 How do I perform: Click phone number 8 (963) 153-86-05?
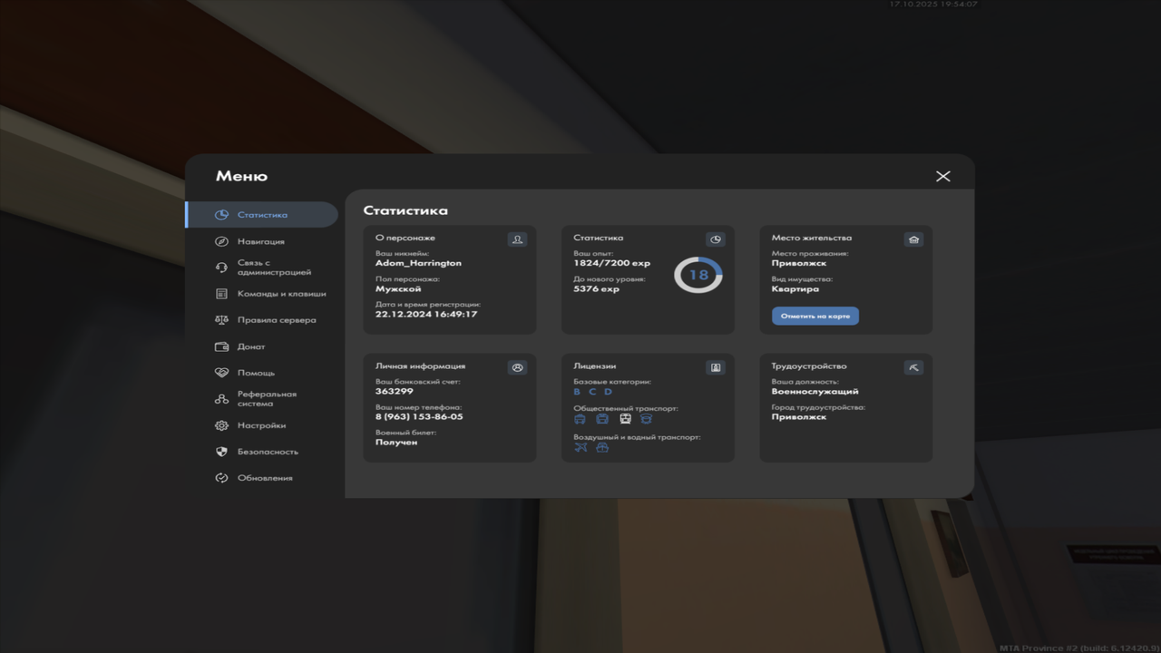click(419, 416)
